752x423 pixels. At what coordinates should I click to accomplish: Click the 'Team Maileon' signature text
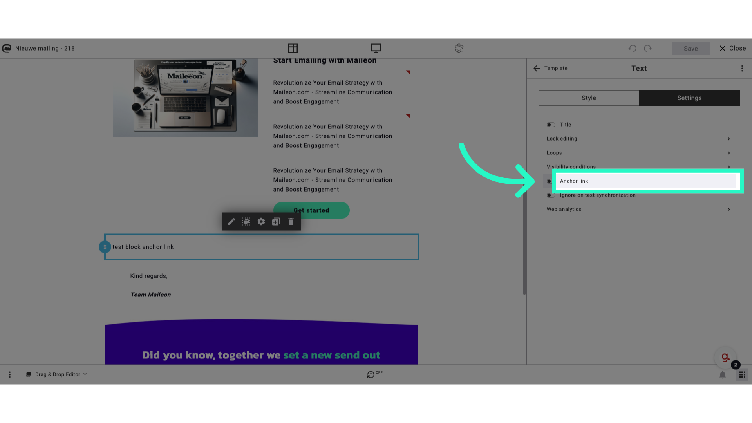click(150, 295)
